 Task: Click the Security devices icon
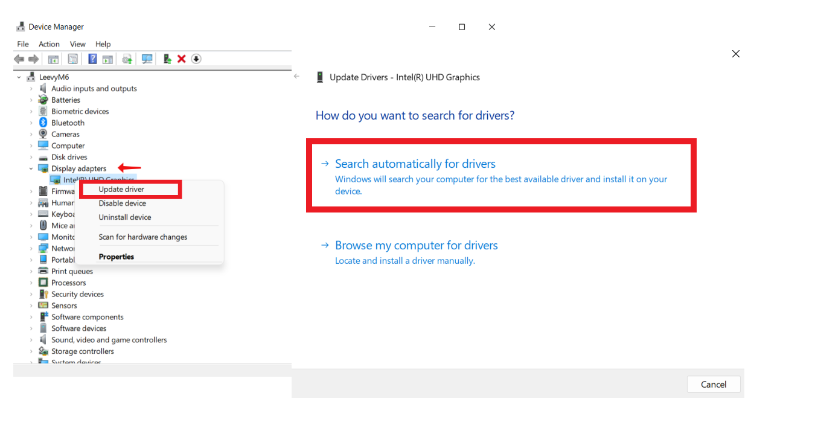(x=43, y=294)
